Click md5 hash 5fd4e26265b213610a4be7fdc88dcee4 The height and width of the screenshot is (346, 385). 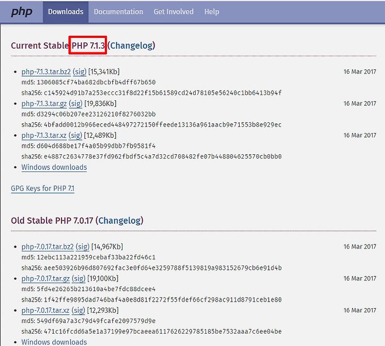(96, 289)
